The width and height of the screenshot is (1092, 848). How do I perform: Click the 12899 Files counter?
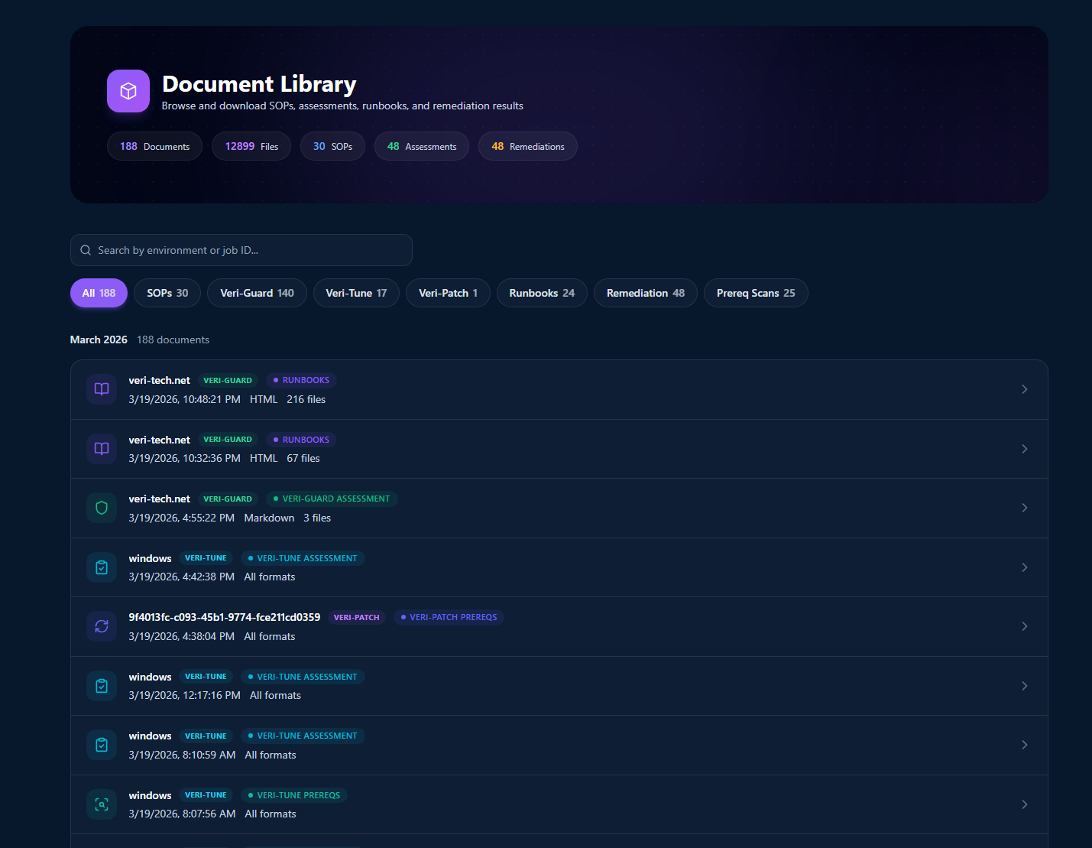click(x=251, y=146)
